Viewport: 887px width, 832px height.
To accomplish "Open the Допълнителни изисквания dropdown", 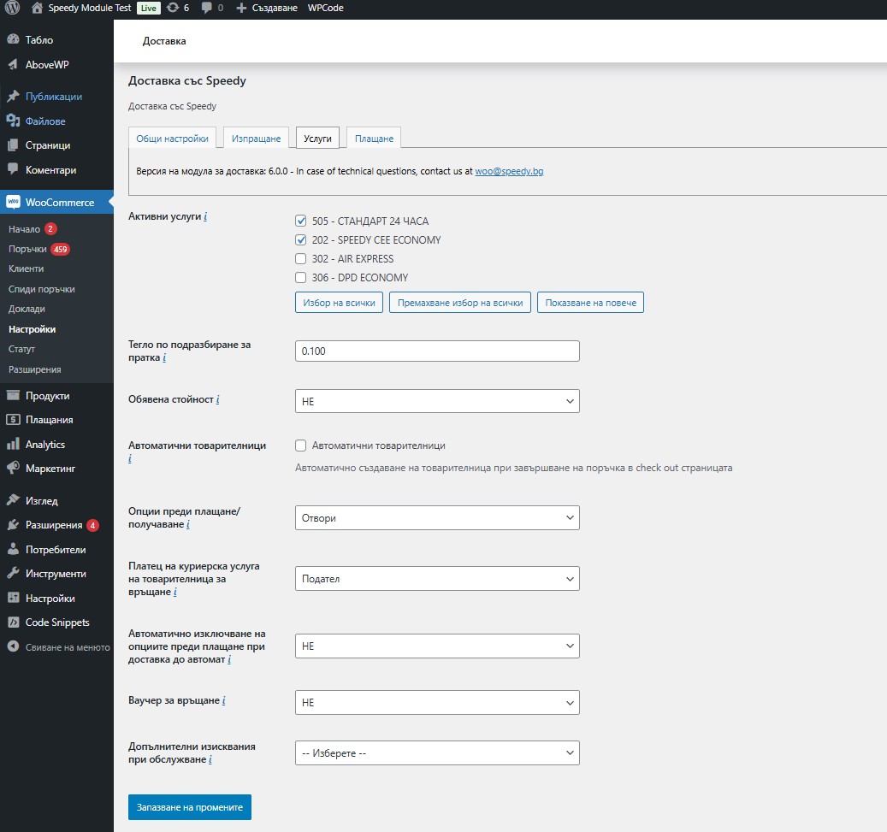I will (436, 753).
